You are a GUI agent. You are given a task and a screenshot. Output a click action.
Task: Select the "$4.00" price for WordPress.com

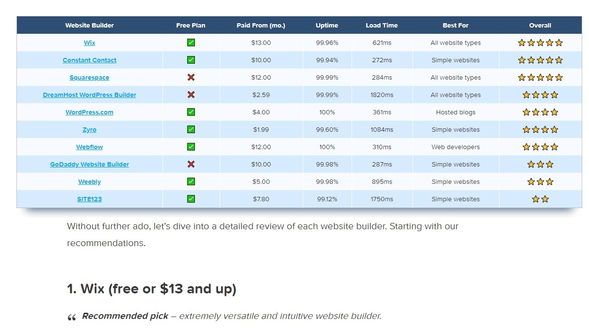coord(261,112)
